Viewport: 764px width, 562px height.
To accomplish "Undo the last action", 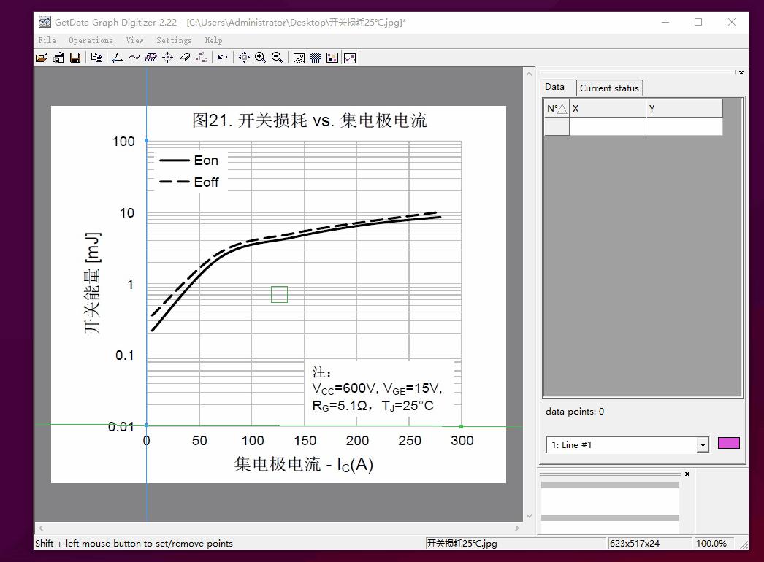I will coord(223,58).
